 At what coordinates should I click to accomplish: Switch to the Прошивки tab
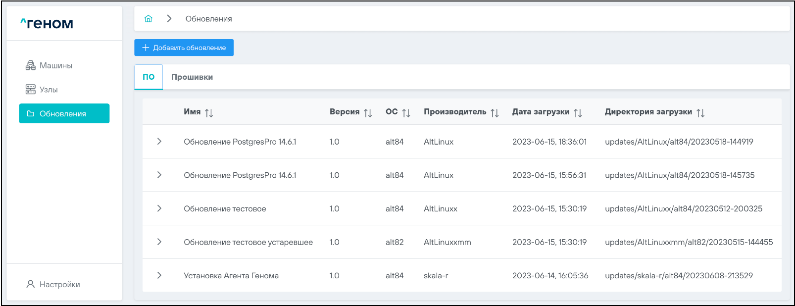point(192,77)
